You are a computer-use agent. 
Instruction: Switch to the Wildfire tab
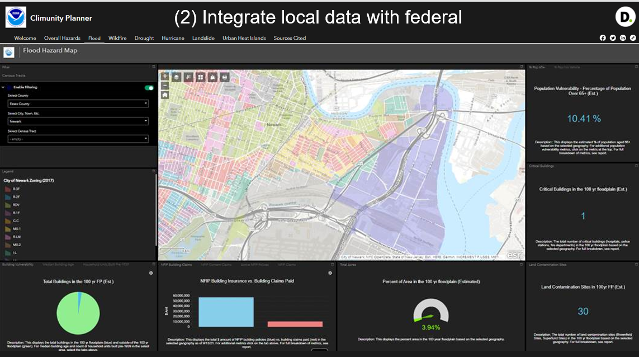[117, 38]
